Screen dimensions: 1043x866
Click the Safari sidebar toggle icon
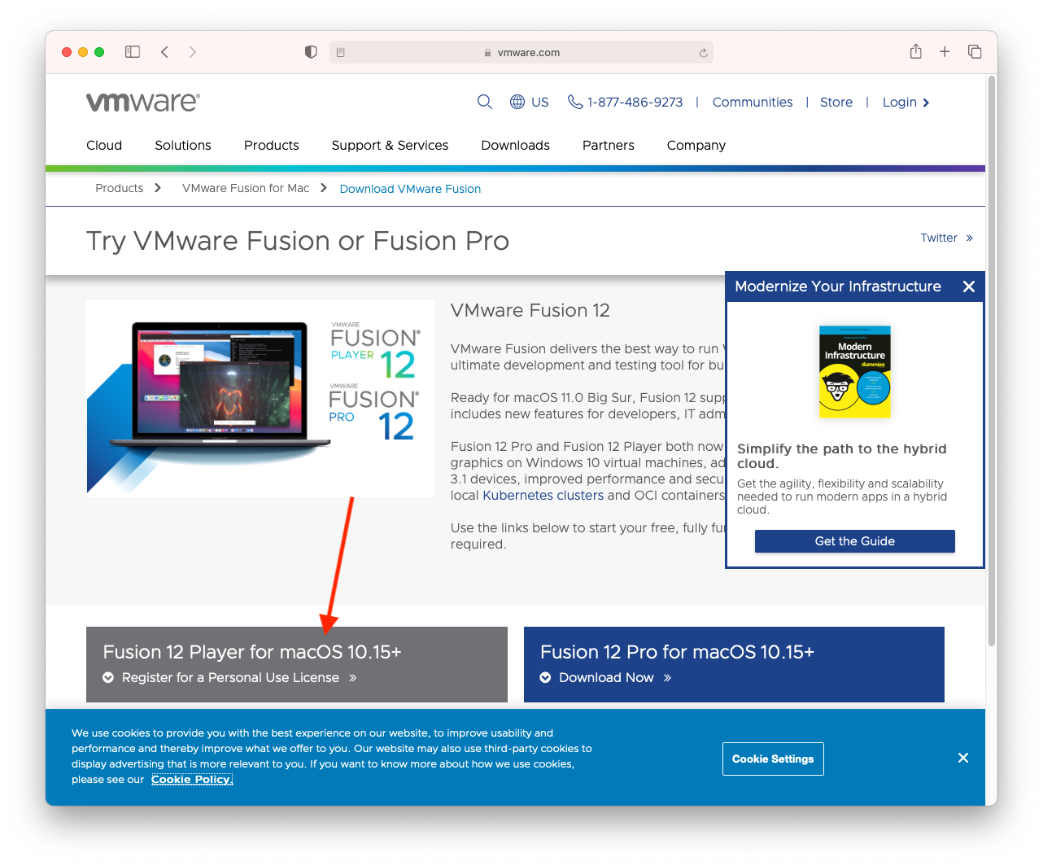[x=133, y=52]
